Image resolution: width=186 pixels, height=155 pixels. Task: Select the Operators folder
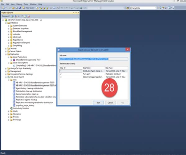pyautogui.click(x=17, y=114)
